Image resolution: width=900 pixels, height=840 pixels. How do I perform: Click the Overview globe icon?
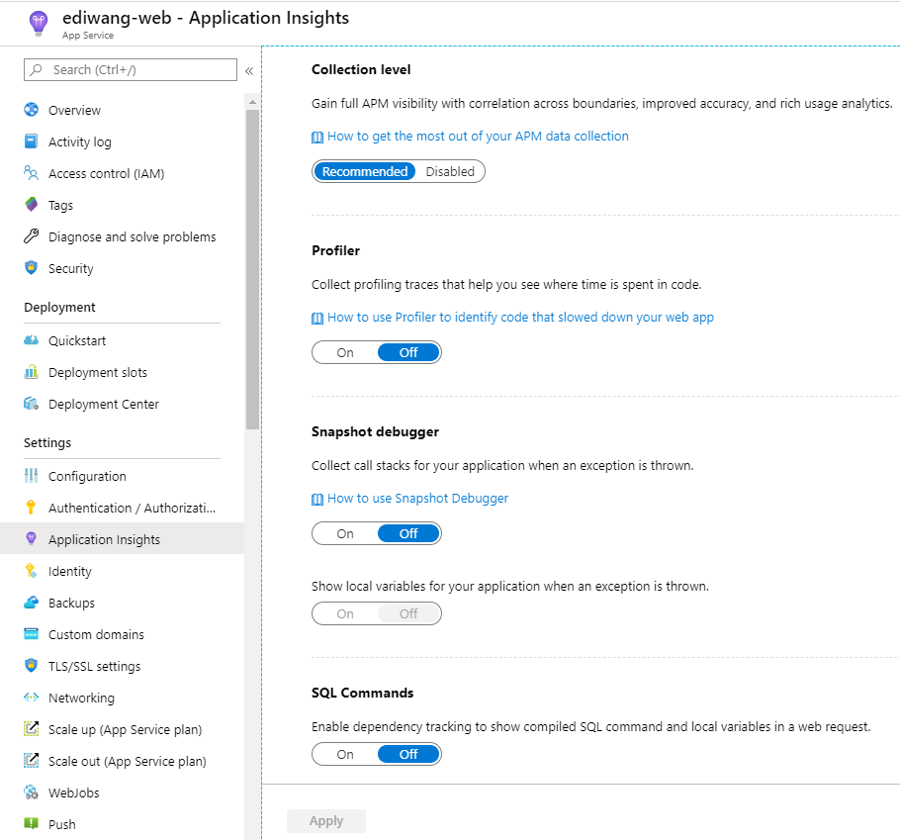point(31,110)
